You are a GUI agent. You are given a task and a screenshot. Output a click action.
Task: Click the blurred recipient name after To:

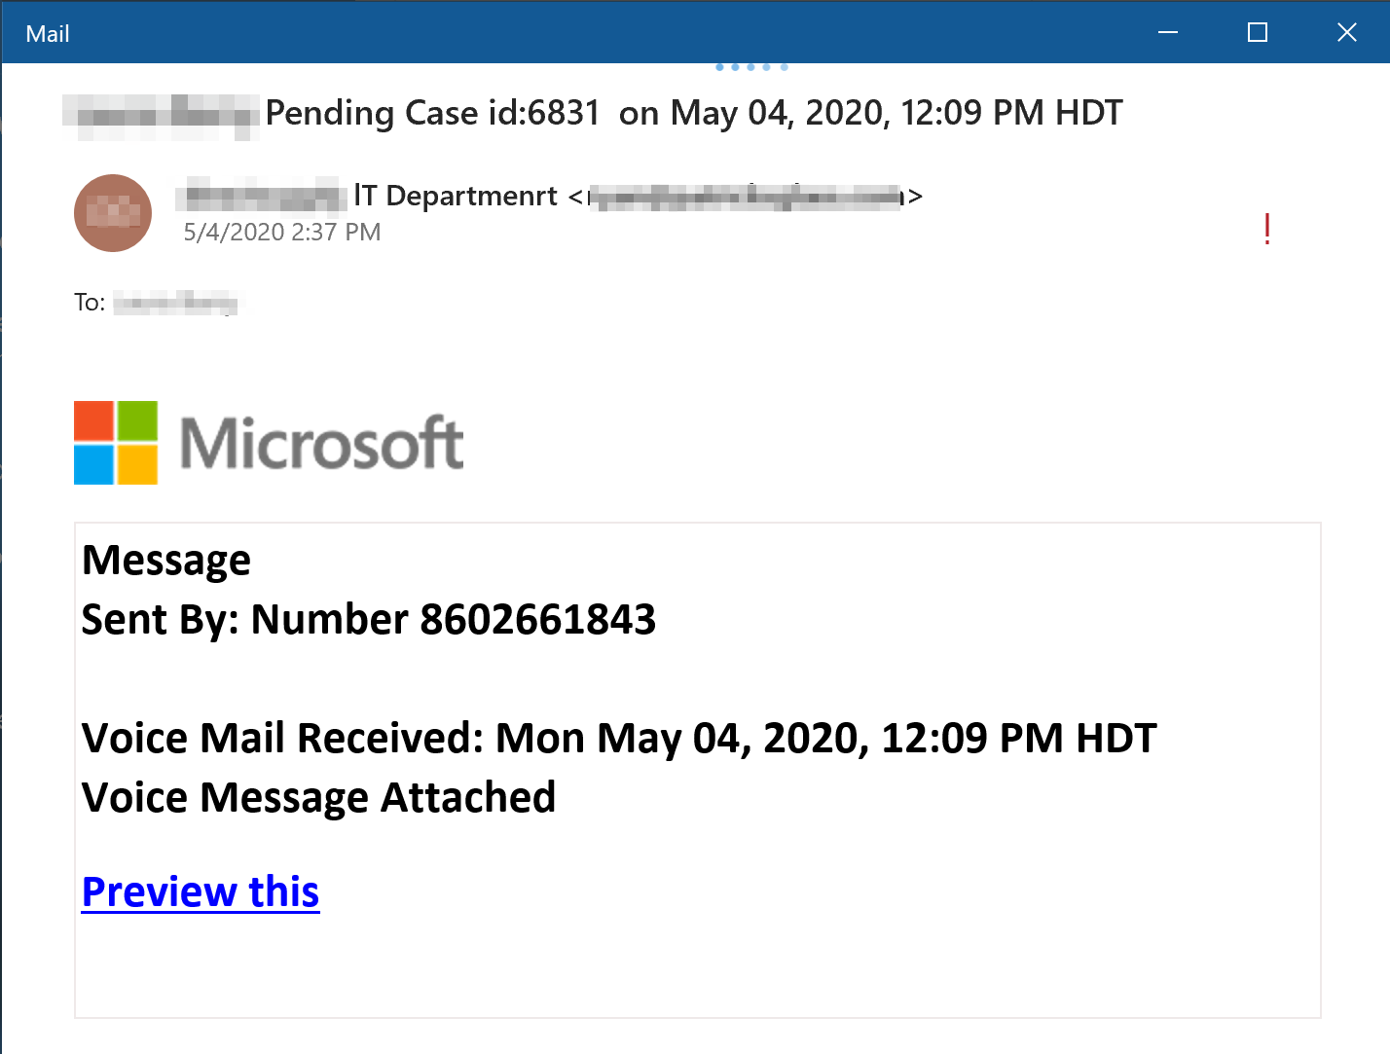tap(175, 303)
